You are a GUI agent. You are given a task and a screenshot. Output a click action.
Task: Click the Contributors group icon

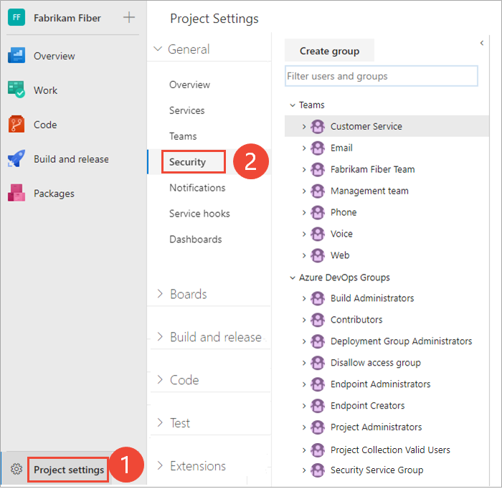[x=318, y=320]
